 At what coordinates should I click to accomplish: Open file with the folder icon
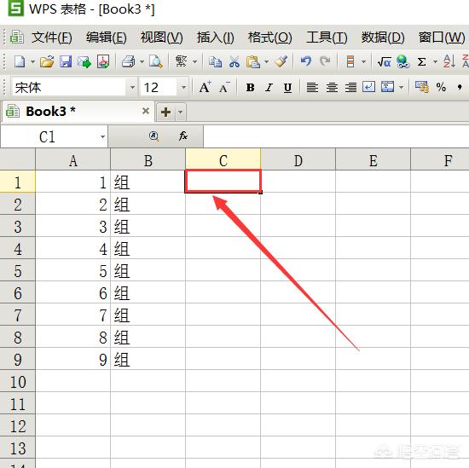47,62
